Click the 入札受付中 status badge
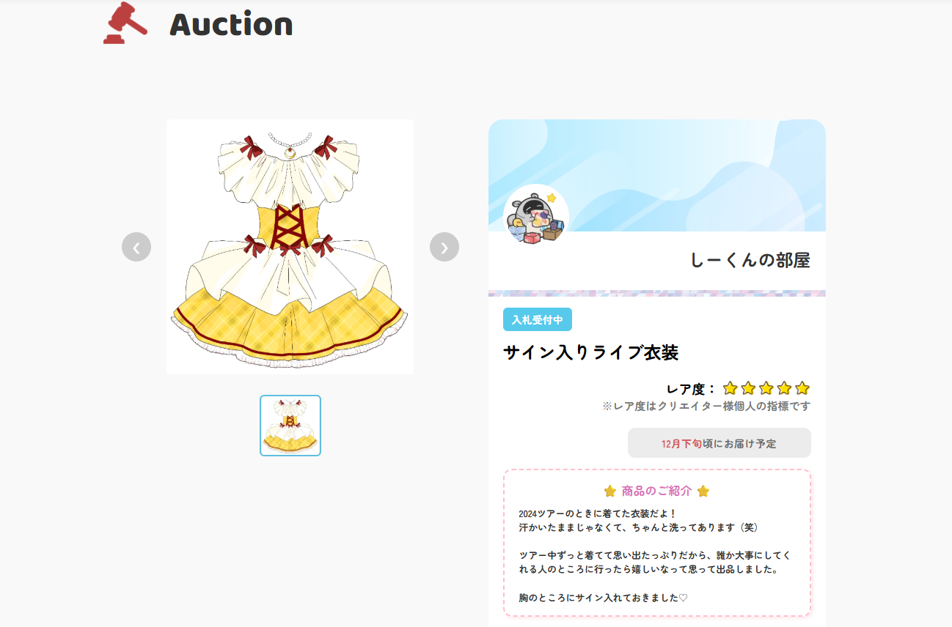 538,319
